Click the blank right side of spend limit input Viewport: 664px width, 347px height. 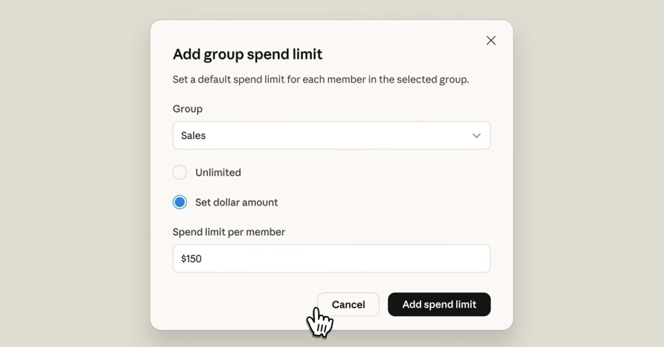(421, 259)
